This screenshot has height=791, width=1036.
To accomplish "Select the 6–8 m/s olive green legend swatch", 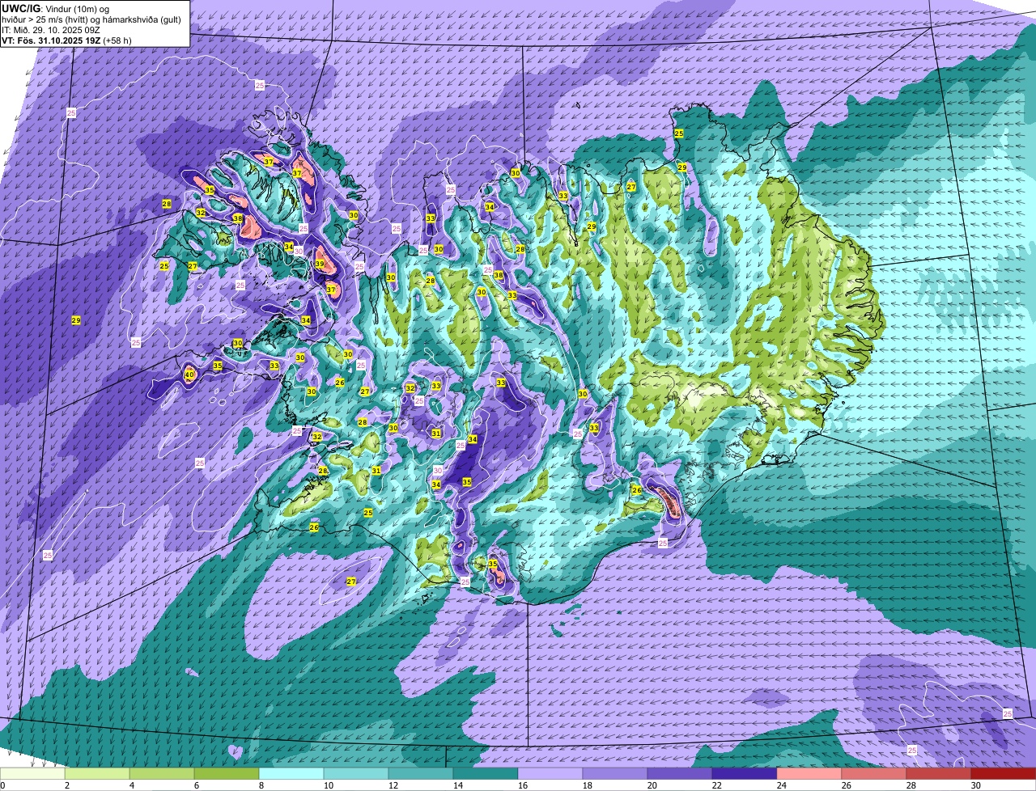I will [x=227, y=773].
